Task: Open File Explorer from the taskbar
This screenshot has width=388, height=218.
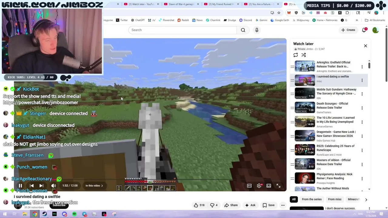Action: click(x=25, y=214)
